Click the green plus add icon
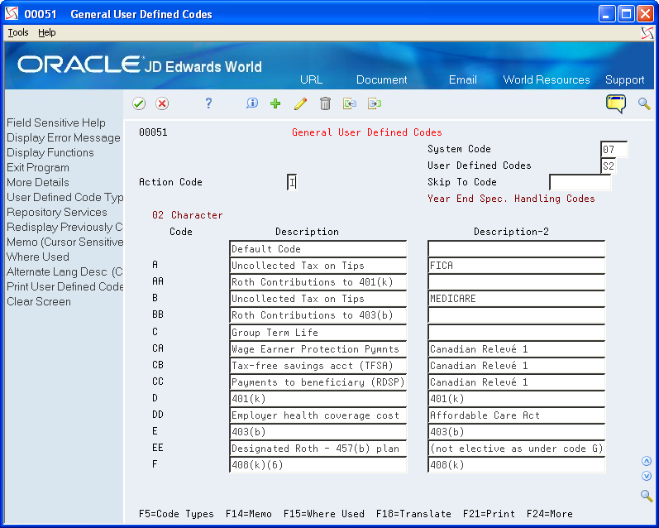659x528 pixels. click(x=275, y=103)
